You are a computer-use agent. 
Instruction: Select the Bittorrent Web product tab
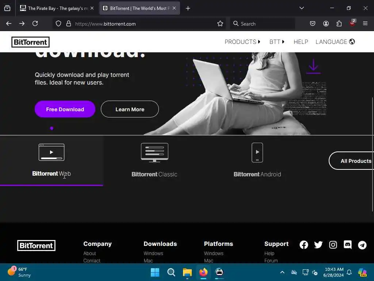coord(51,161)
